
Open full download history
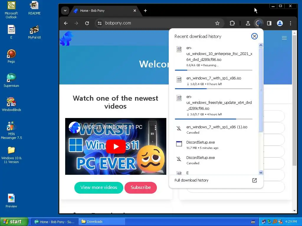click(216, 180)
